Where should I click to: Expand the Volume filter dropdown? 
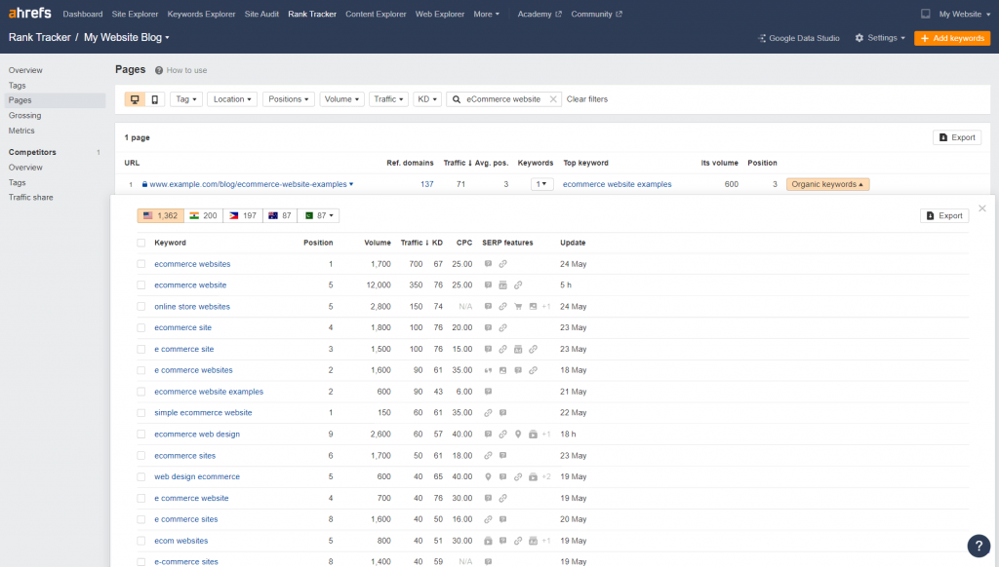tap(341, 99)
